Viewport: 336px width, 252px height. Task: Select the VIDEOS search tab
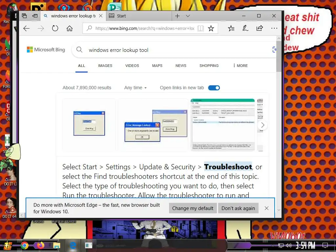click(132, 66)
